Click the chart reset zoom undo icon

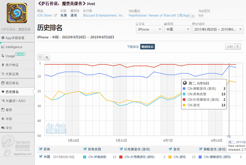point(40,57)
